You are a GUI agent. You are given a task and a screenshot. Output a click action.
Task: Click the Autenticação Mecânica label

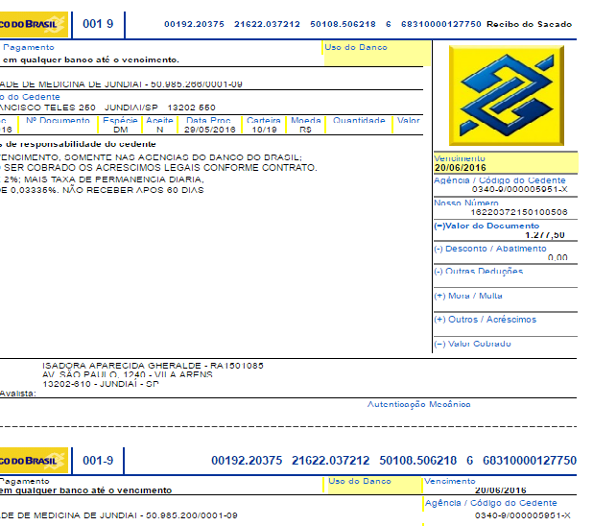point(419,404)
